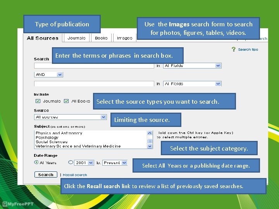
Task: Open the Present end year dropdown
Action: 115,163
